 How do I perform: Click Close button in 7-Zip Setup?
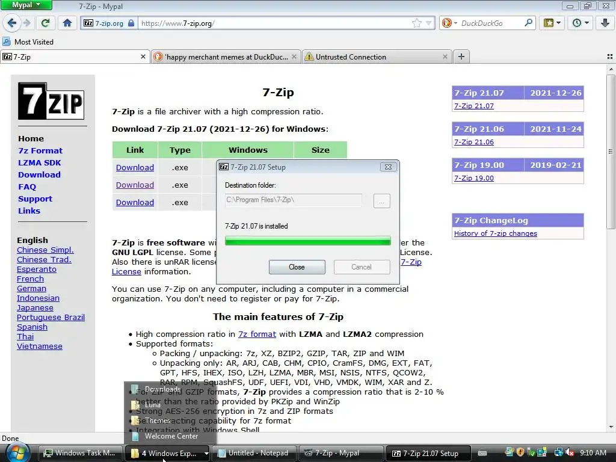297,266
